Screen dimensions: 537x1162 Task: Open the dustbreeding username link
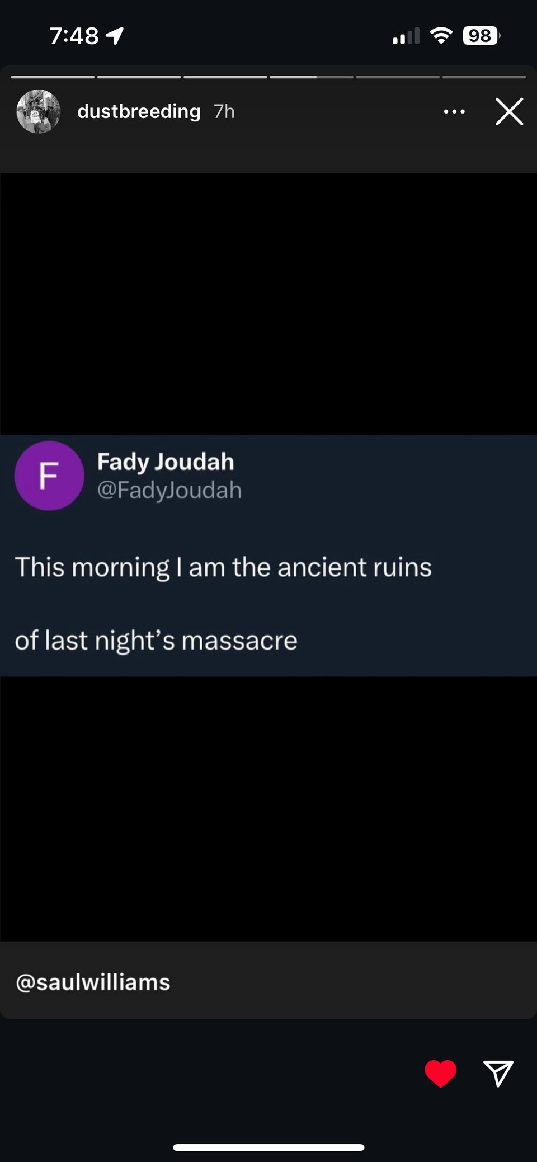pos(139,111)
